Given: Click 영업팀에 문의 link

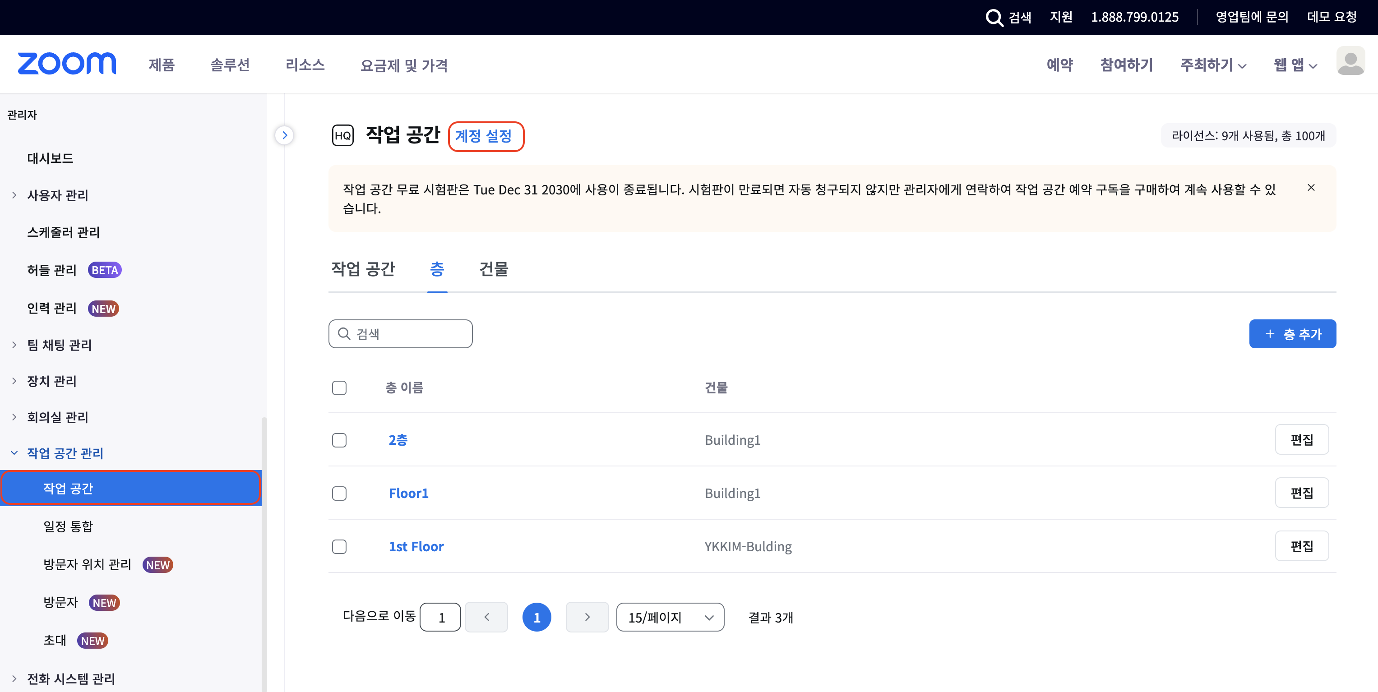Looking at the screenshot, I should click(x=1252, y=17).
